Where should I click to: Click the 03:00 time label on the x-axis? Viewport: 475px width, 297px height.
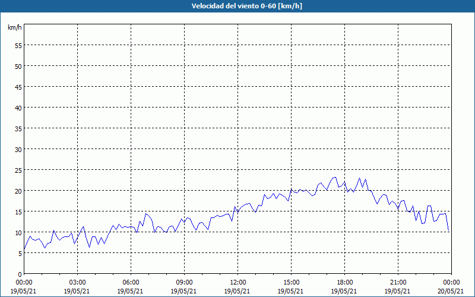pos(77,282)
